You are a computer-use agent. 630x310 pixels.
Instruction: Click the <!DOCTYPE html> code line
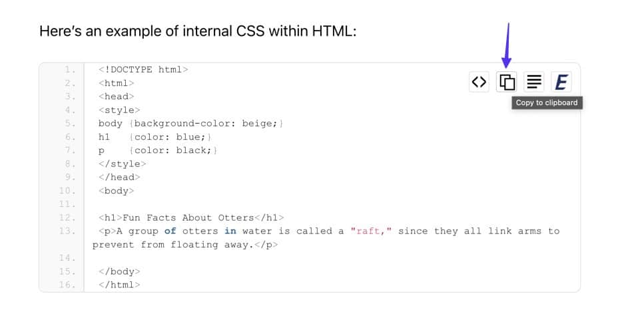click(x=143, y=69)
